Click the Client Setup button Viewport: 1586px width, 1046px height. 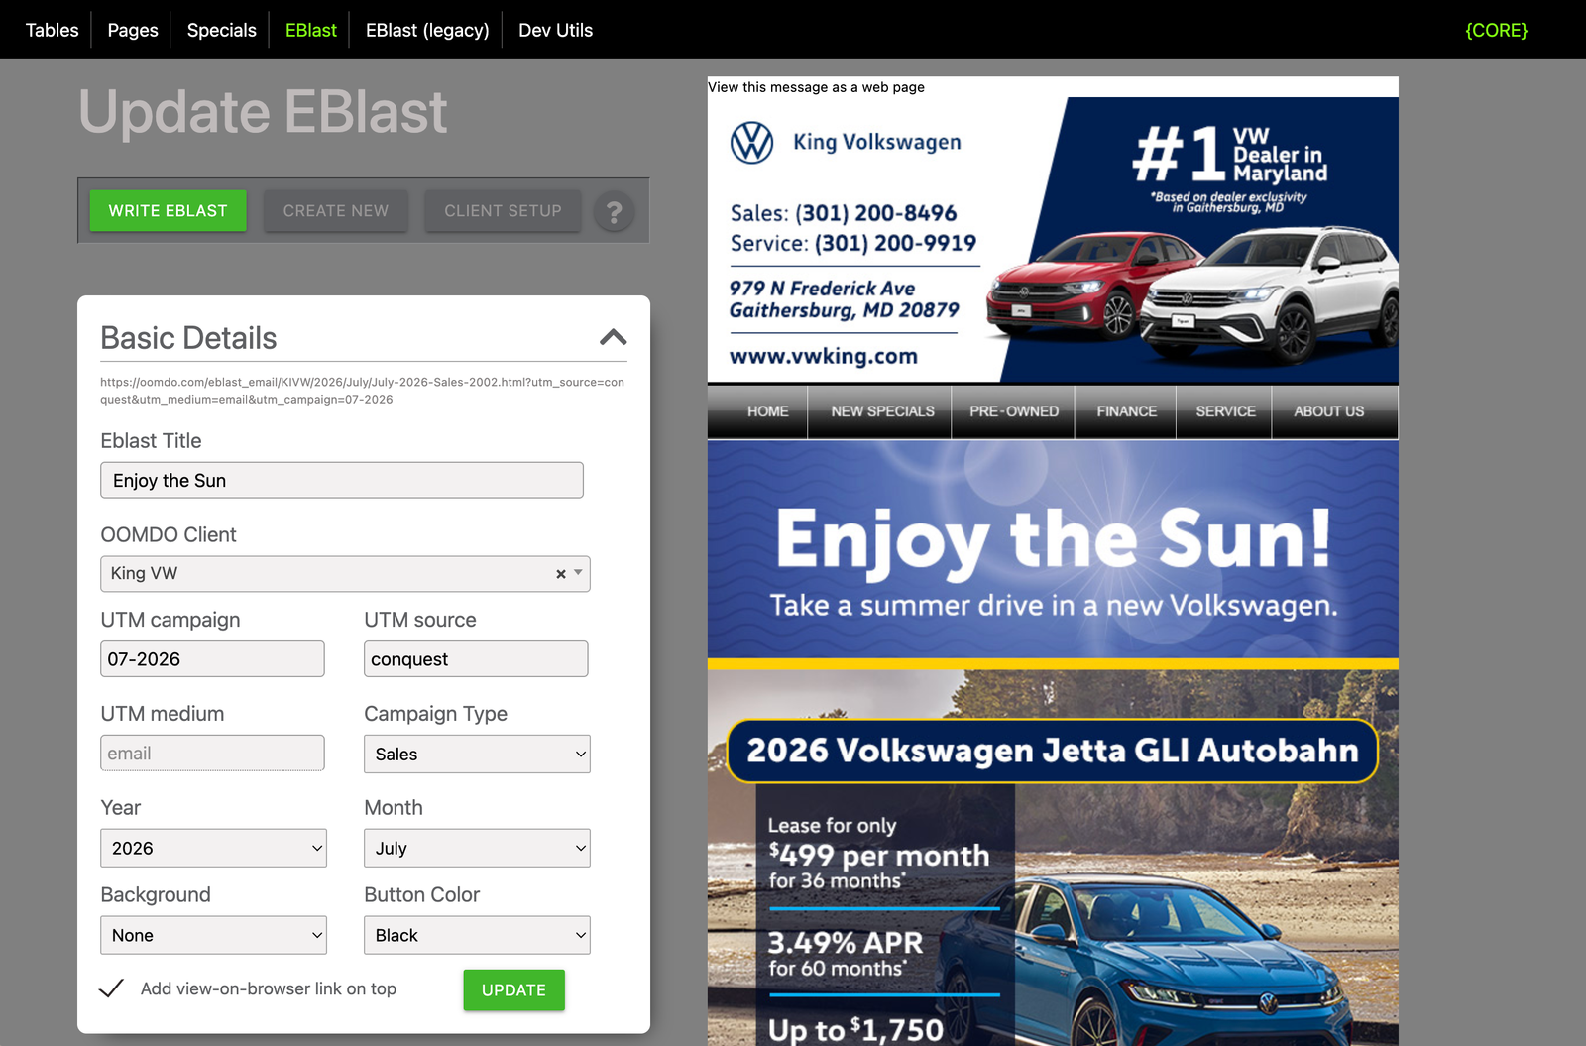point(504,211)
